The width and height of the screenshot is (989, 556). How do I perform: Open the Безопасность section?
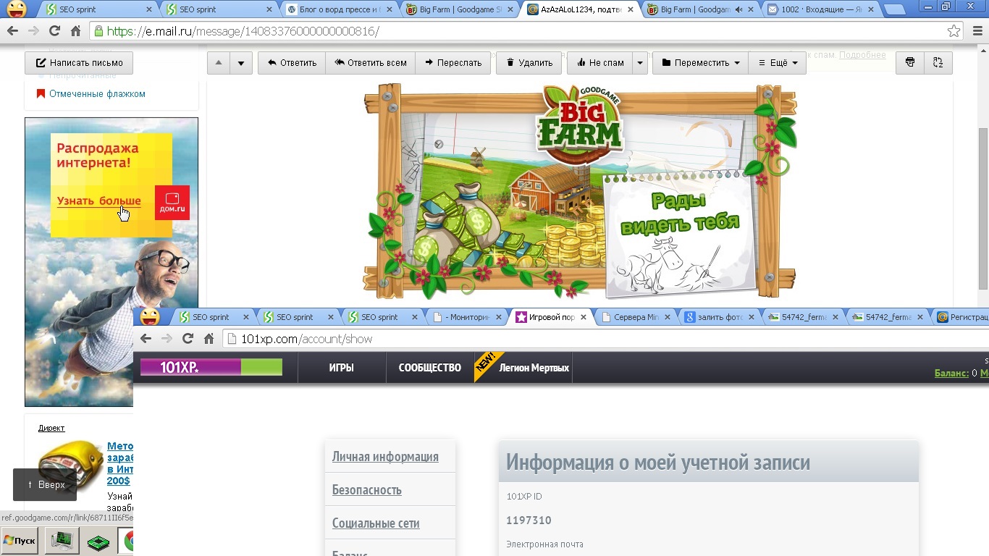point(367,489)
